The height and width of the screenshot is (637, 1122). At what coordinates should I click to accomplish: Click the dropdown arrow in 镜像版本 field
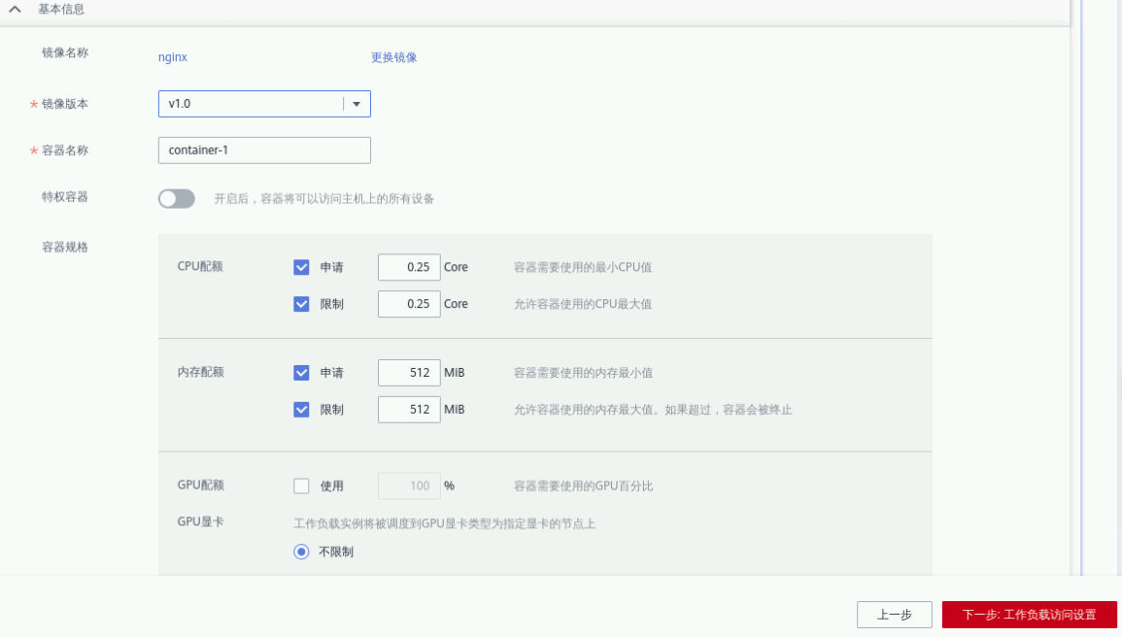pos(357,104)
